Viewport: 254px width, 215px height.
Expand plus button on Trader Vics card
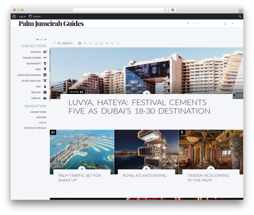(x=211, y=169)
